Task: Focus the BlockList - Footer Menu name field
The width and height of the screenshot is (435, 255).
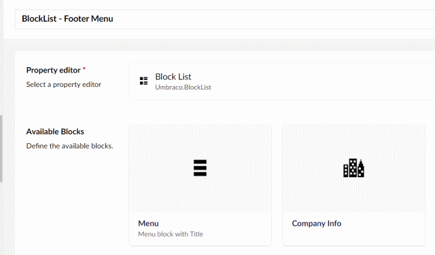Action: click(x=225, y=19)
